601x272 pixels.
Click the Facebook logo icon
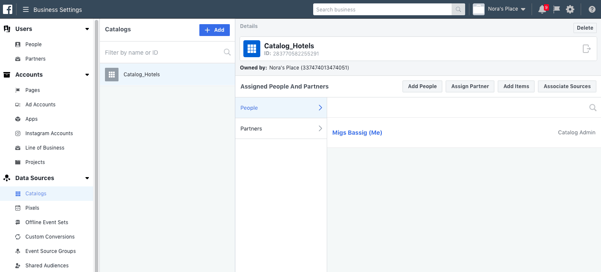pos(7,9)
